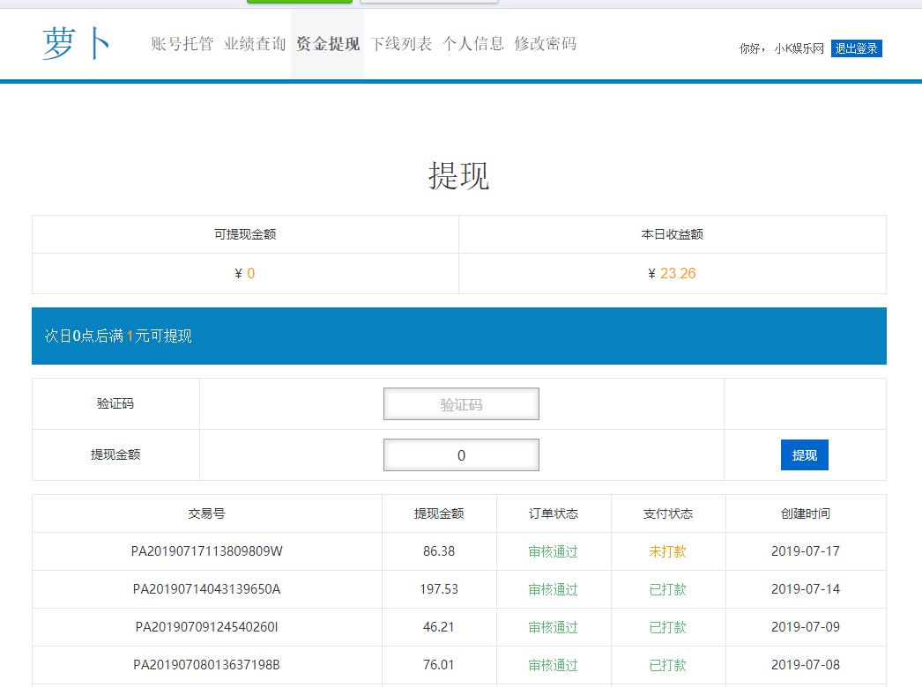Click the 退出登录 button
The width and height of the screenshot is (922, 687).
pyautogui.click(x=856, y=48)
